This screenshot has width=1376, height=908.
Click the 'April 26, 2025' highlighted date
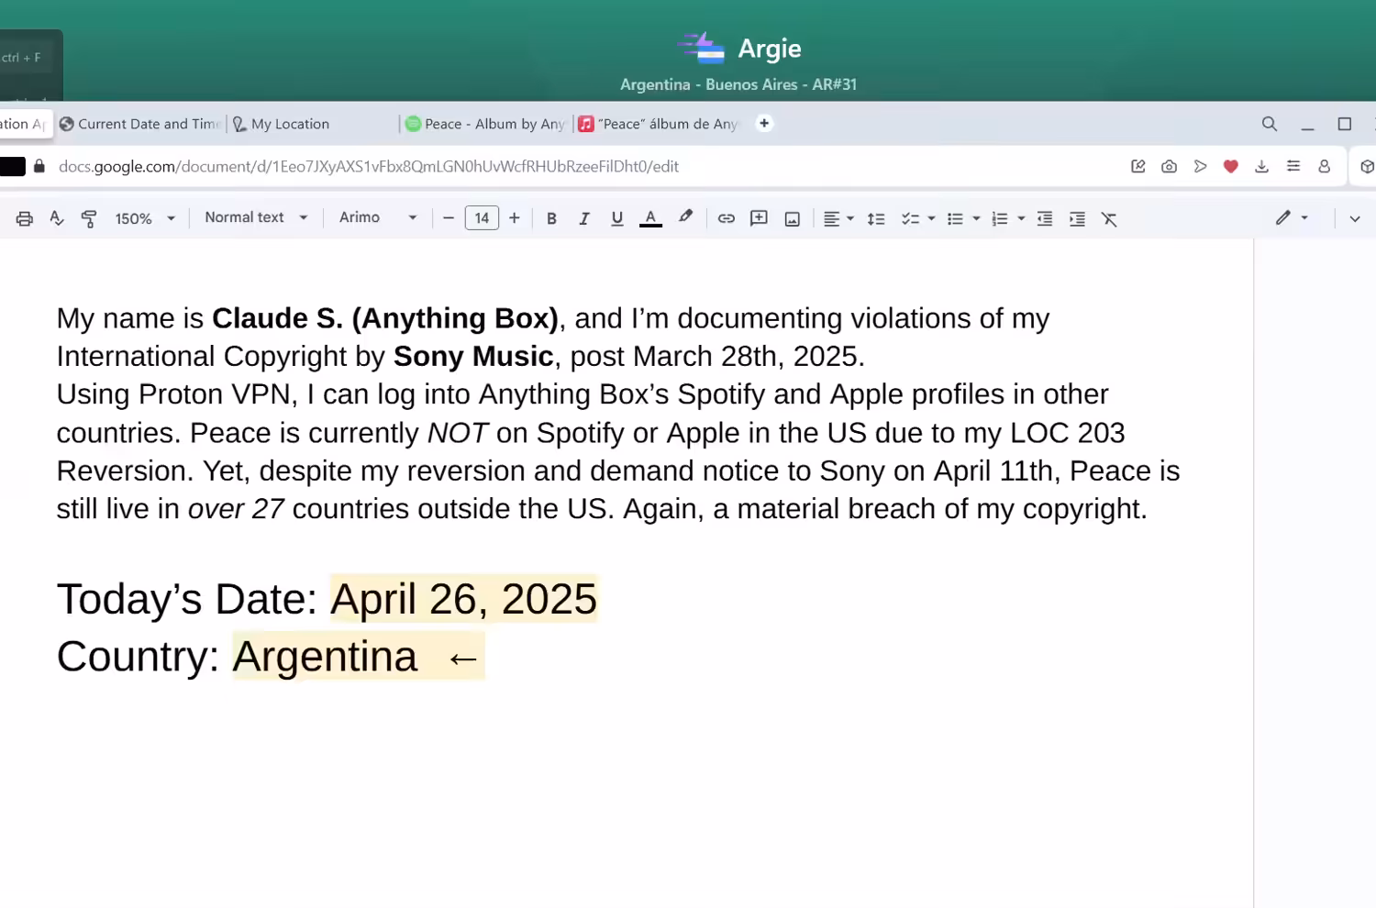(464, 599)
